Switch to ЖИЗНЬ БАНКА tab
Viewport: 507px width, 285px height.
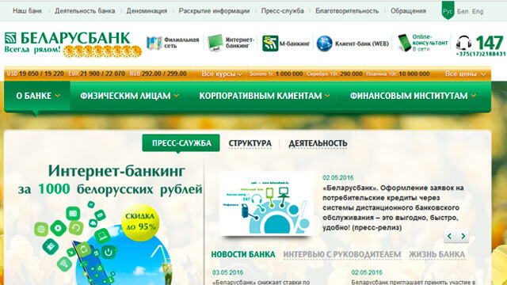tap(436, 255)
